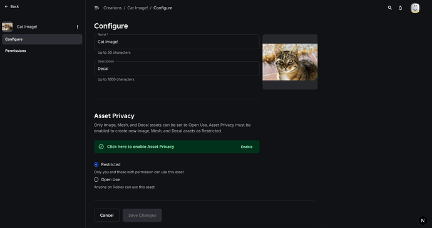Focus the Description input field

(x=177, y=69)
